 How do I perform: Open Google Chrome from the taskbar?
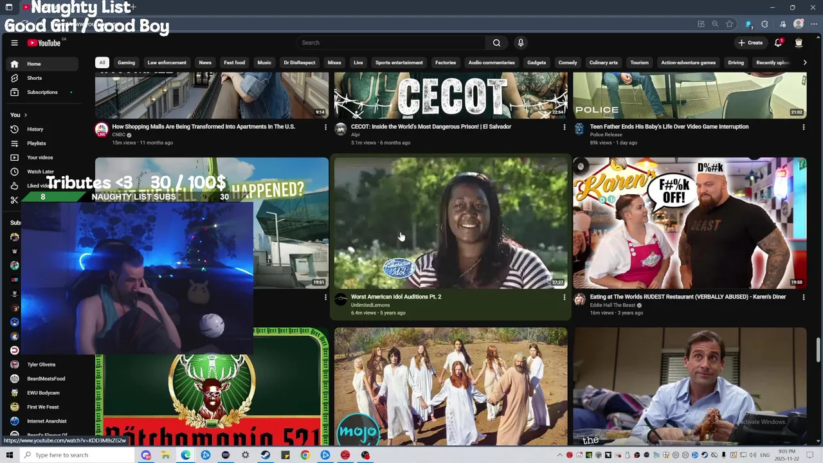pyautogui.click(x=305, y=455)
